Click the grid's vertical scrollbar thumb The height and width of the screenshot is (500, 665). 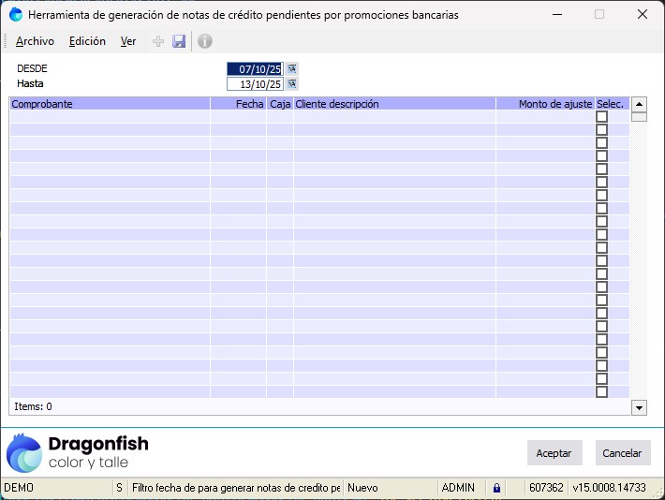pos(639,117)
